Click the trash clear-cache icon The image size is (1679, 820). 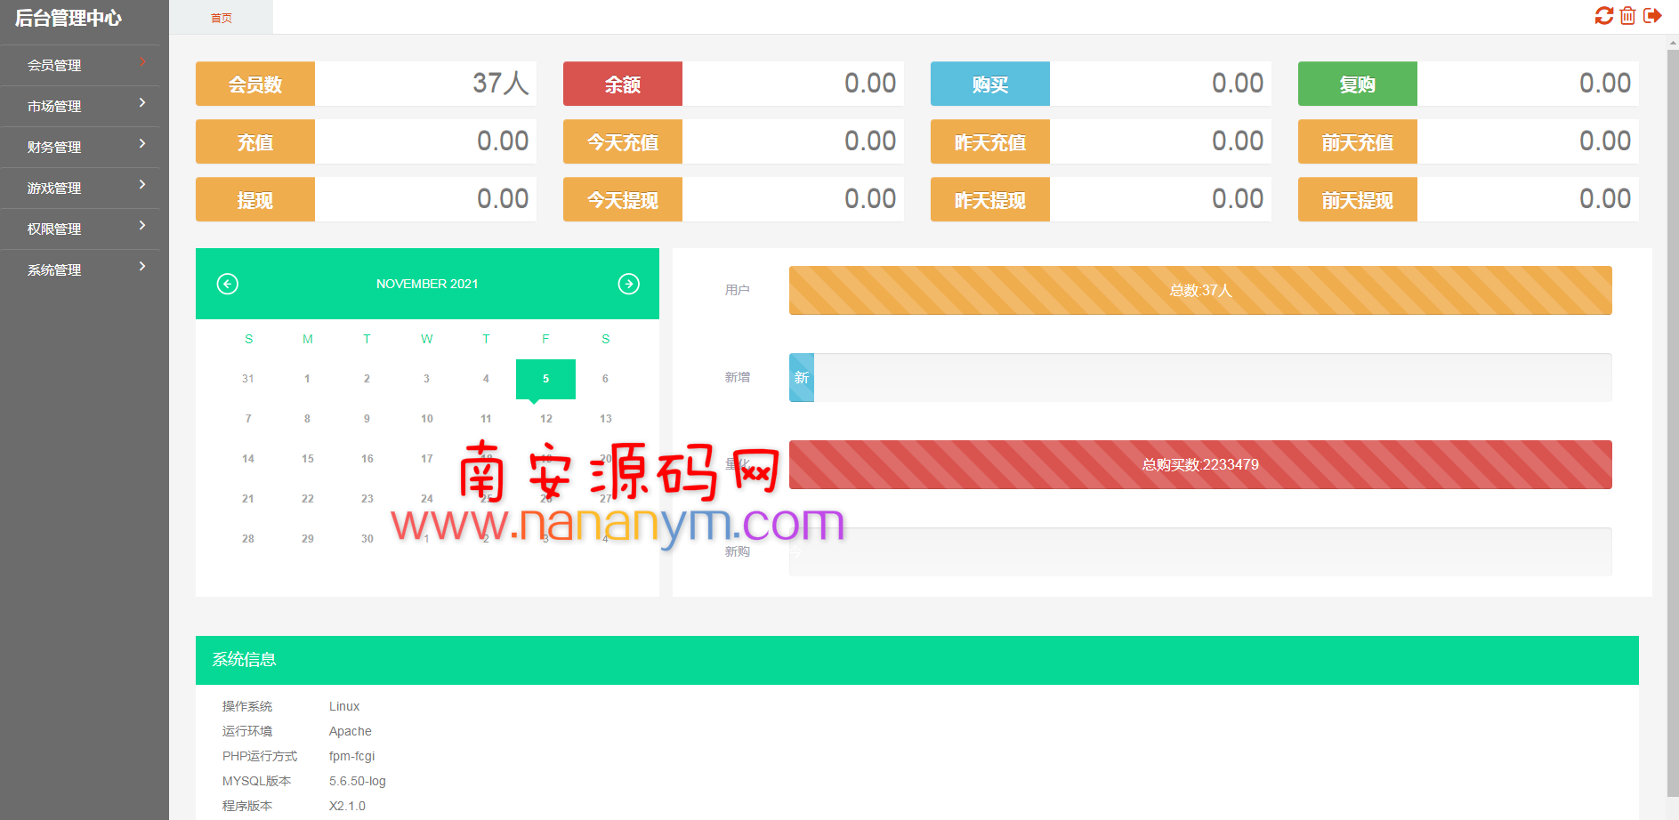[x=1627, y=16]
